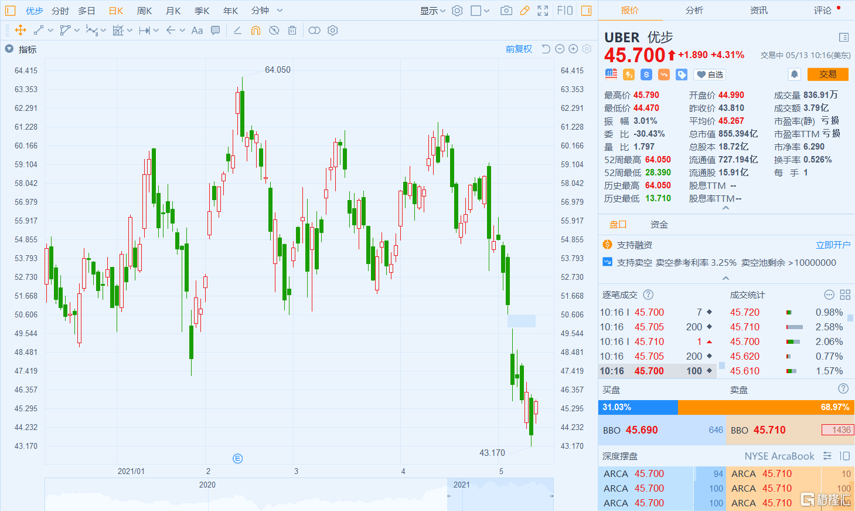
Task: Switch to 周K weekly chart
Action: (x=145, y=11)
